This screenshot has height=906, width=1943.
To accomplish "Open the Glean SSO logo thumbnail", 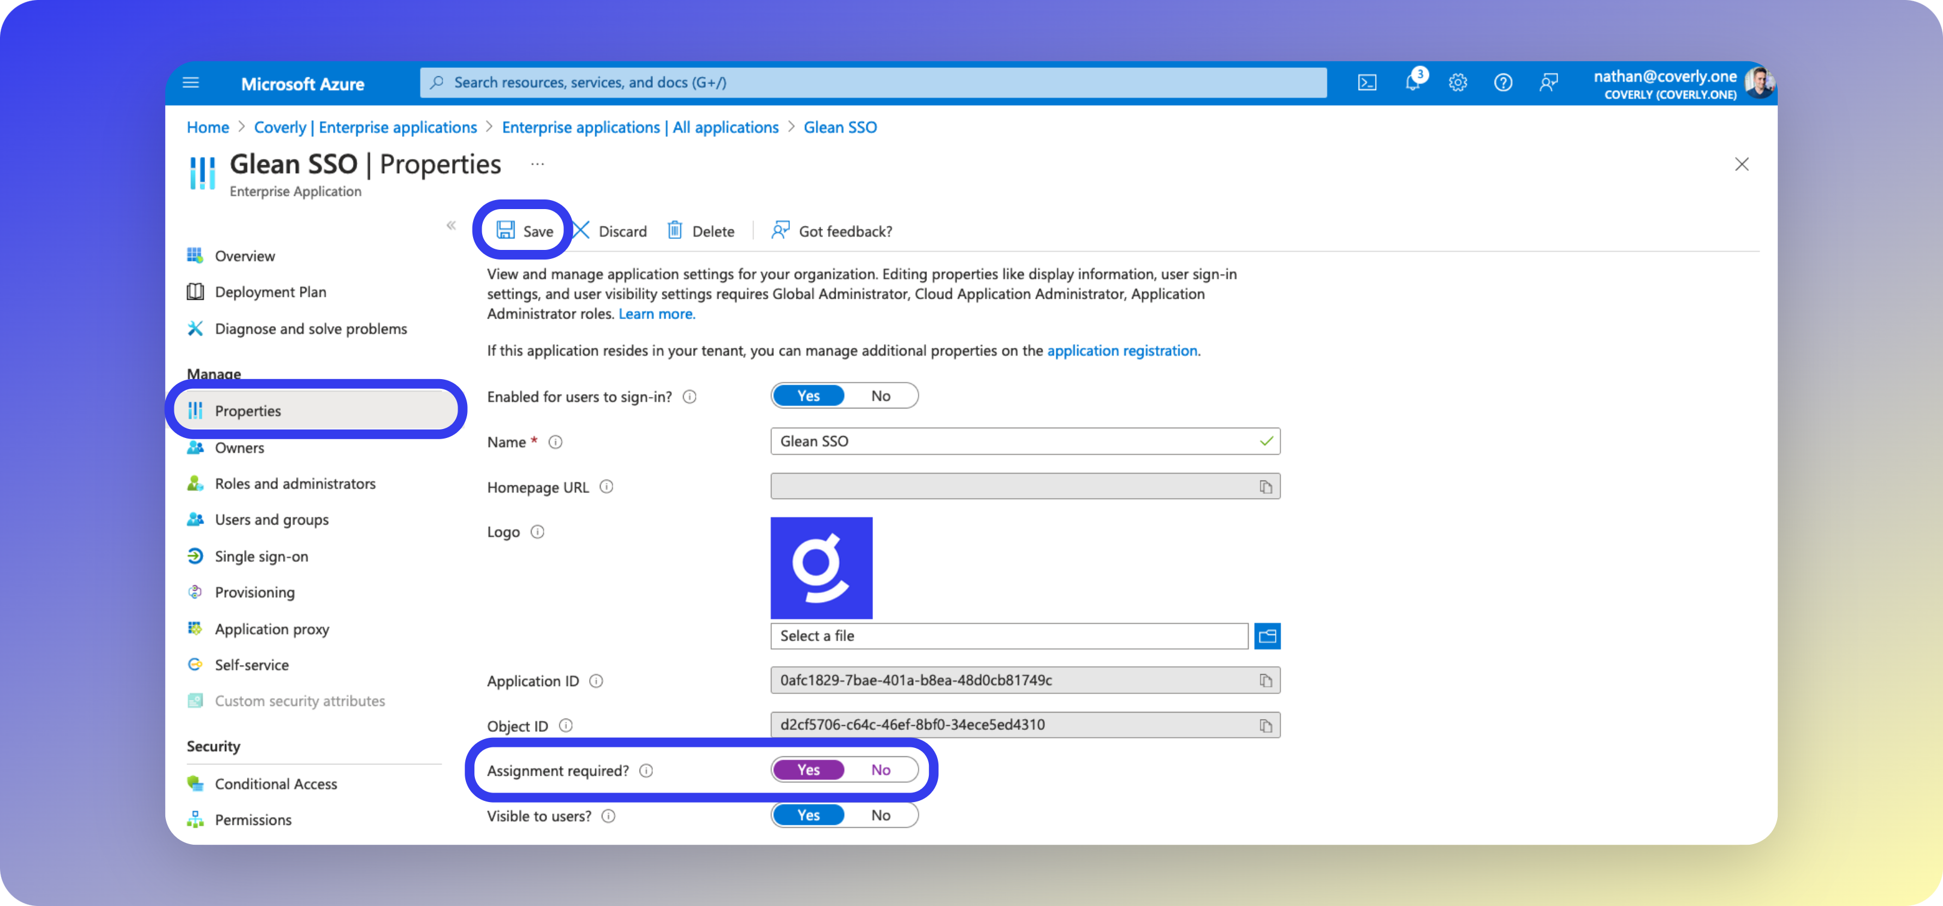I will (821, 568).
